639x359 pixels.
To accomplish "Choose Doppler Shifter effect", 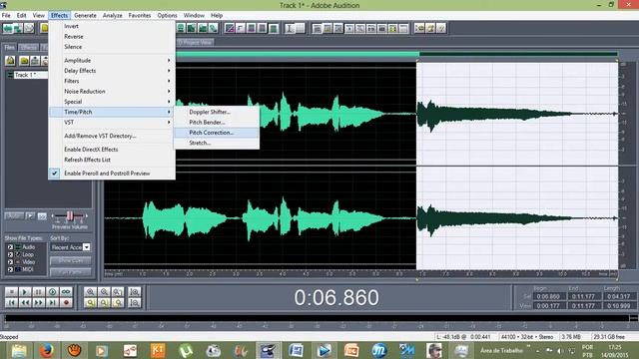I will [x=217, y=112].
